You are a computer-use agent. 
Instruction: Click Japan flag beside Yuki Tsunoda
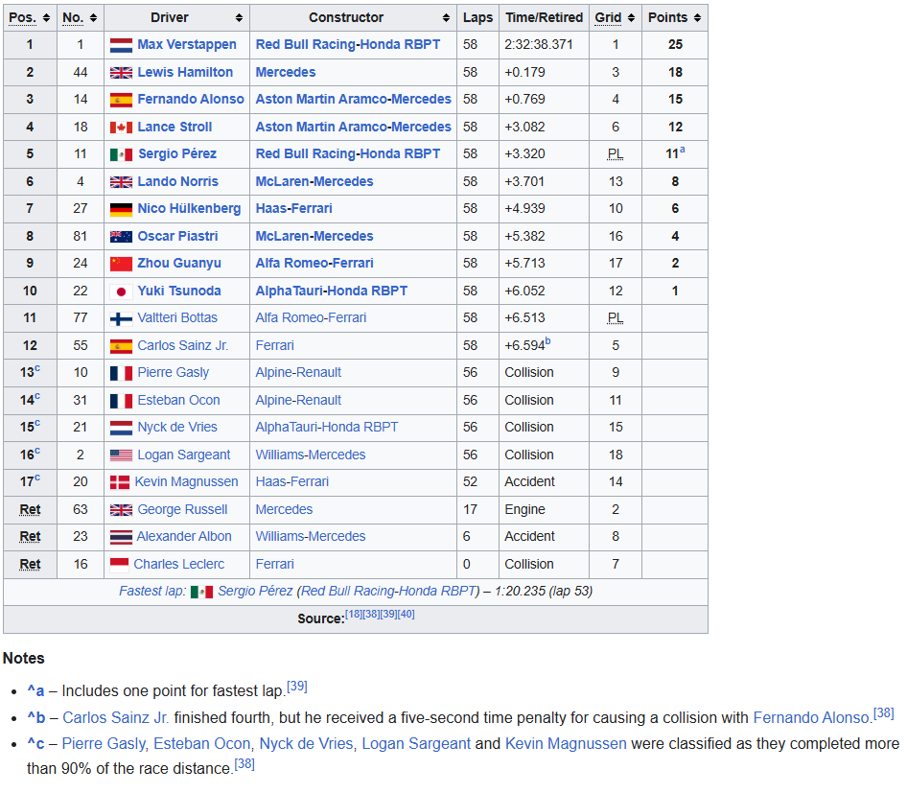[121, 292]
